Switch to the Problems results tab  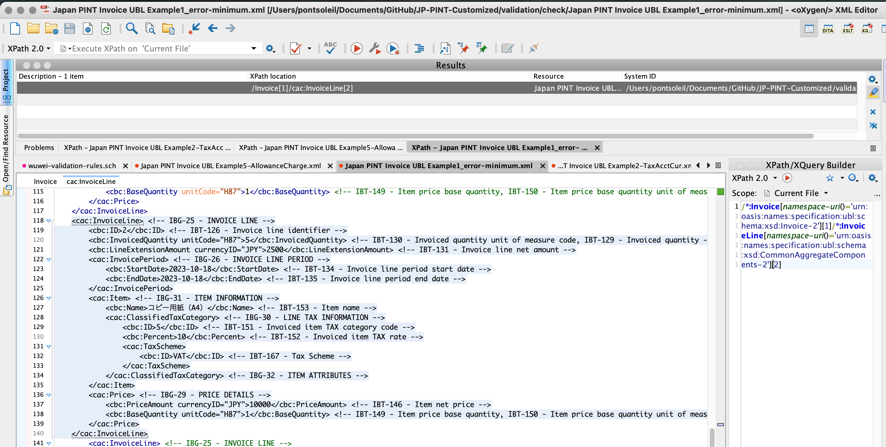[39, 148]
